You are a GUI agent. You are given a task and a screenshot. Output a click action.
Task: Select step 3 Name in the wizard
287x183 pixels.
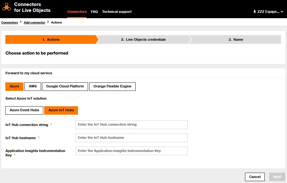(236, 39)
